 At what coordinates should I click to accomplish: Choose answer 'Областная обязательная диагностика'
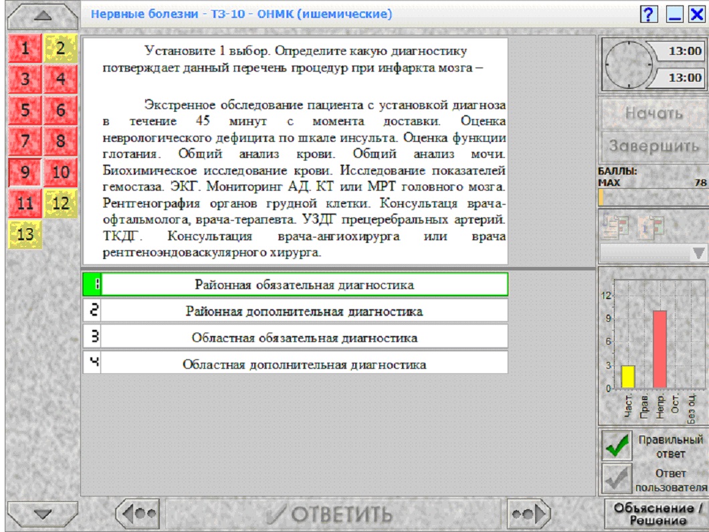coord(295,337)
